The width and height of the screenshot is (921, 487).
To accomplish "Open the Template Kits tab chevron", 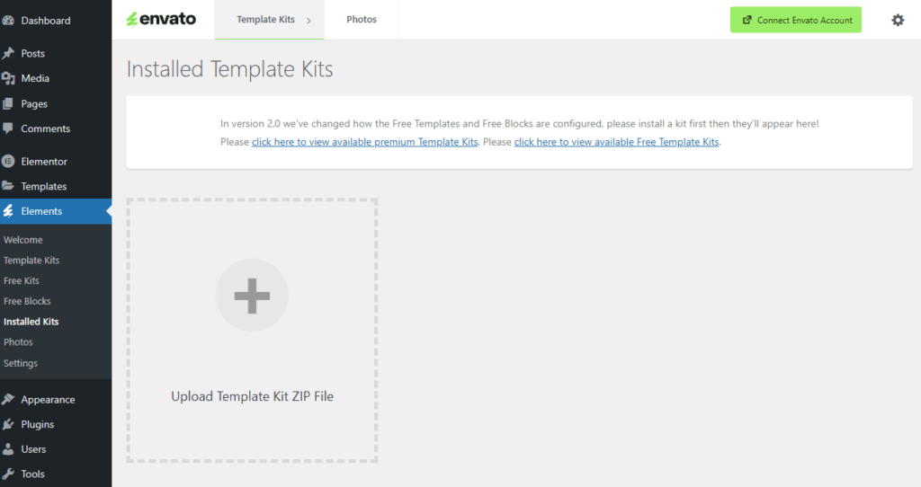I will 308,20.
